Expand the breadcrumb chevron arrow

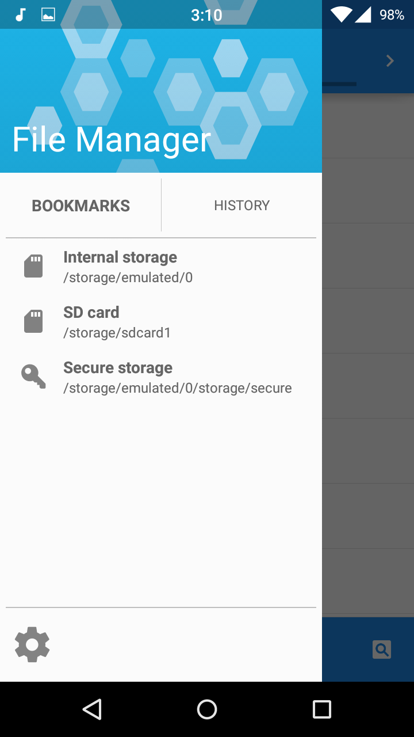[390, 60]
